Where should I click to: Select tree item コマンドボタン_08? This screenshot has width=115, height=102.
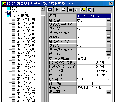coord(26,45)
